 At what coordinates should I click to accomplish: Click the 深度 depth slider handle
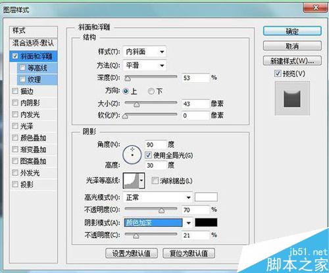128,78
